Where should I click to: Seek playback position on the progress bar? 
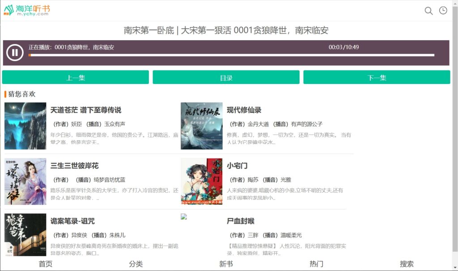click(x=230, y=55)
